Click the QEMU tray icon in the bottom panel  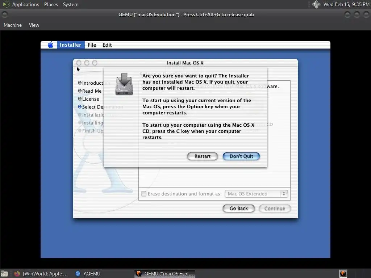pyautogui.click(x=343, y=274)
